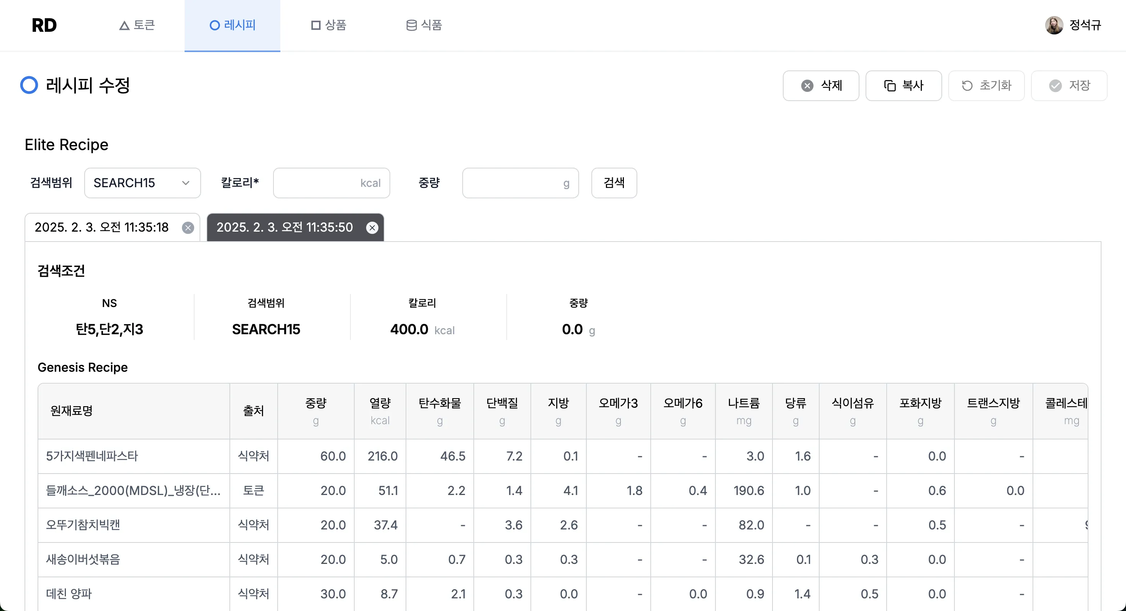Click the 삭제 delete button
This screenshot has height=611, width=1126.
coord(820,86)
